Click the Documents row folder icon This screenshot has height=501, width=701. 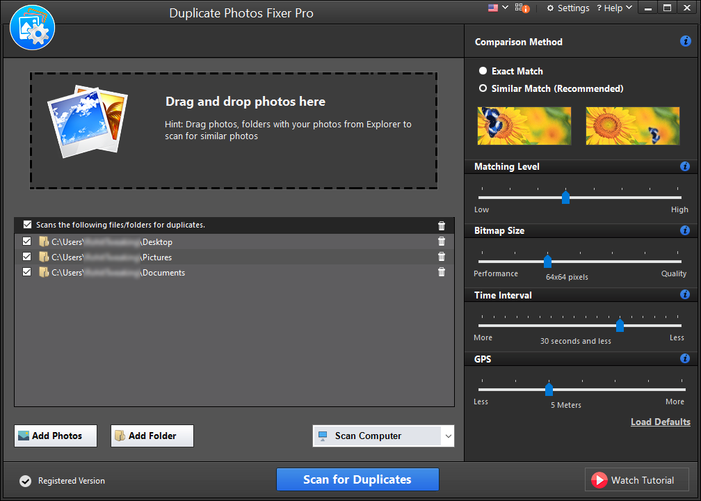[x=43, y=272]
